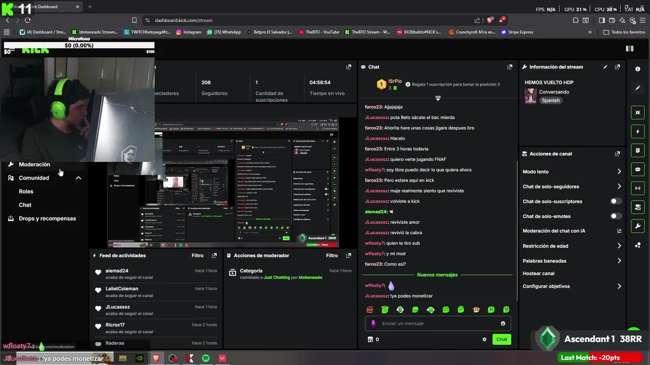Pop out the Chat panel
The image size is (650, 365).
coord(510,67)
